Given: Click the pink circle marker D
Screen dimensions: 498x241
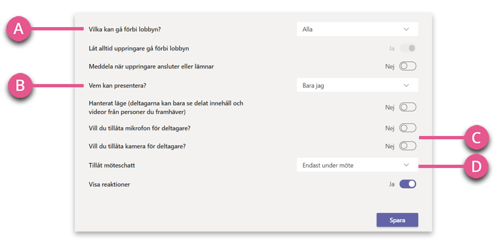Looking at the screenshot, I should click(x=476, y=166).
